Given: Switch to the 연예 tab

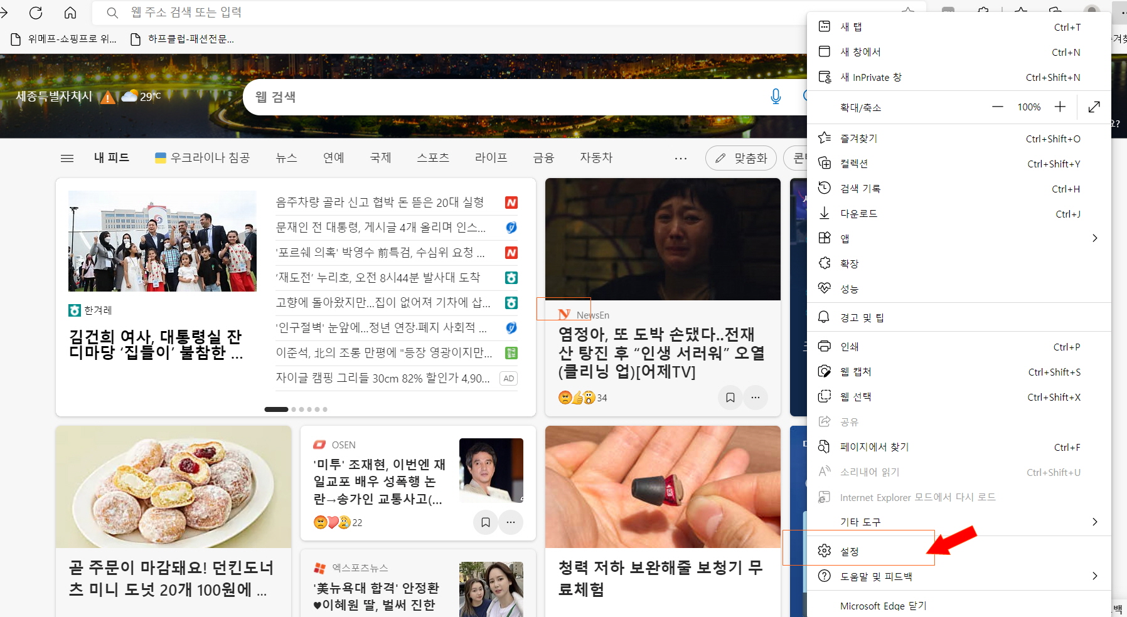Looking at the screenshot, I should point(334,157).
